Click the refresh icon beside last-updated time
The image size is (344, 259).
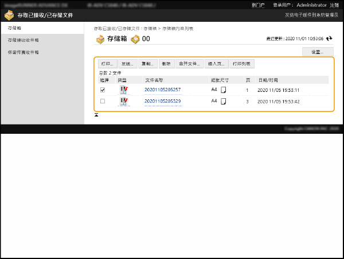(x=329, y=38)
